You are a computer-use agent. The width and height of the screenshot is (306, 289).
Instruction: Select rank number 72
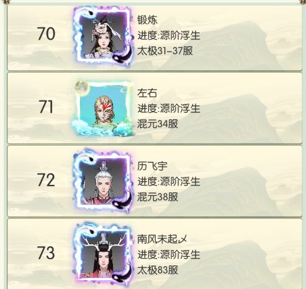(46, 180)
